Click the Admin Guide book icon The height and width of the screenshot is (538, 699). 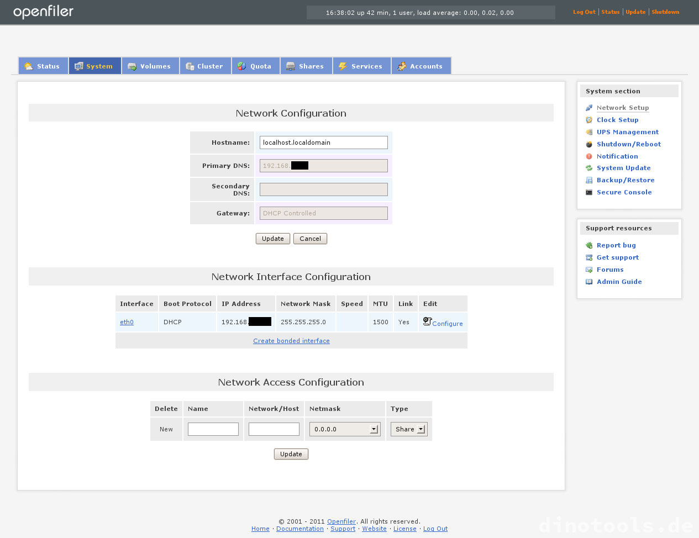tap(589, 282)
